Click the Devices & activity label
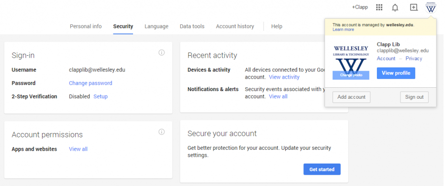The width and height of the screenshot is (445, 186). pyautogui.click(x=209, y=70)
